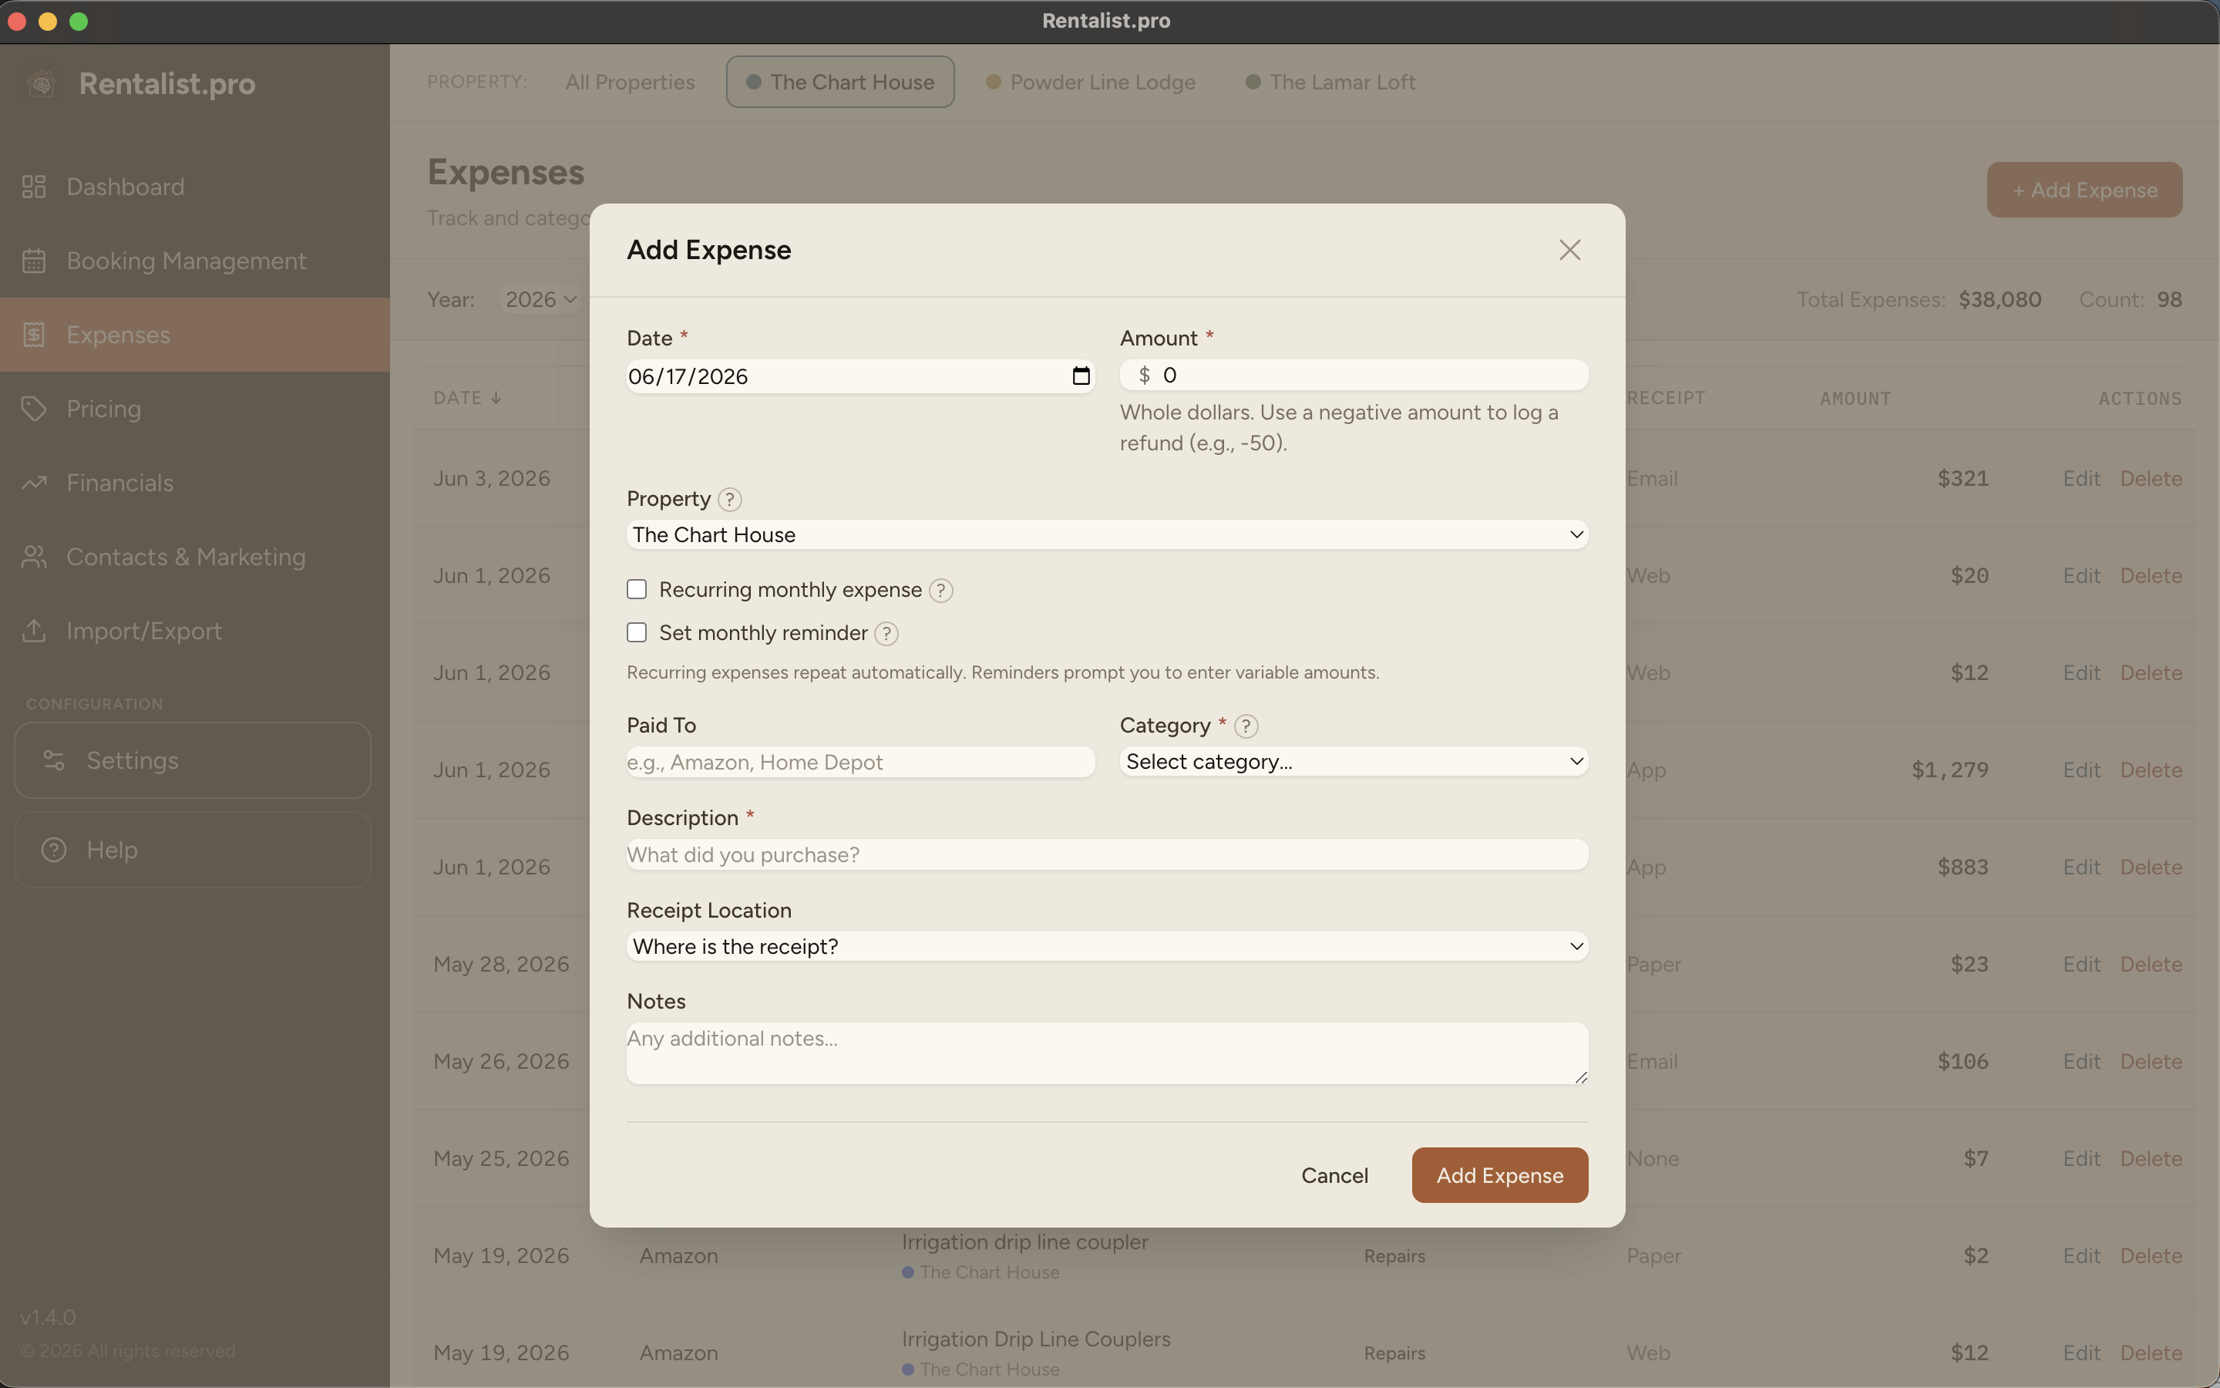The image size is (2220, 1388).
Task: Open the Receipt Location dropdown
Action: click(x=1107, y=946)
